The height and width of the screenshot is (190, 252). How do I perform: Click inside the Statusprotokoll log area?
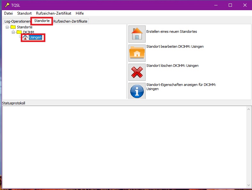tap(124, 147)
